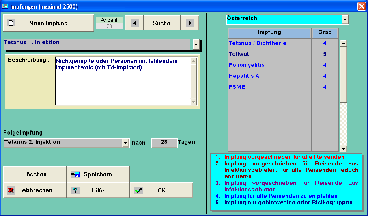Click the Neue Impfung button
The height and width of the screenshot is (216, 368).
[x=48, y=23]
